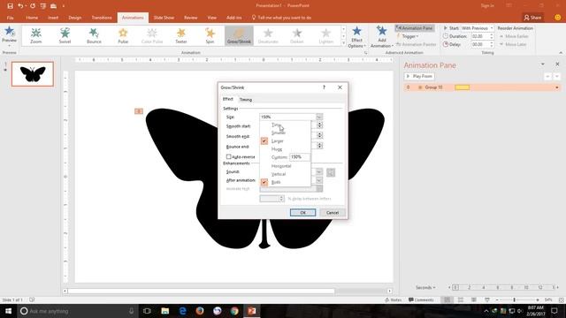566x318 pixels.
Task: Switch to the Effect dialog tab
Action: 228,99
